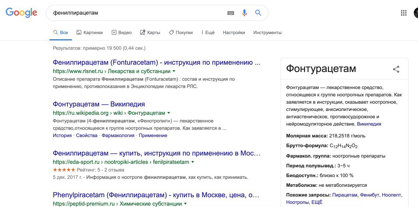Open the Инструменты search tools
Image resolution: width=418 pixels, height=207 pixels.
click(x=267, y=32)
